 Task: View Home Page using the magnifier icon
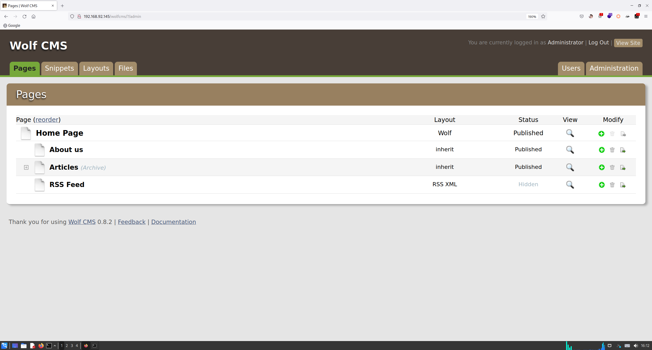point(570,133)
